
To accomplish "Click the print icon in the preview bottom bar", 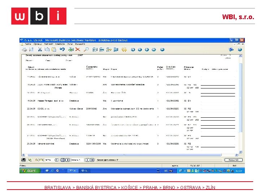I will coord(23,160).
